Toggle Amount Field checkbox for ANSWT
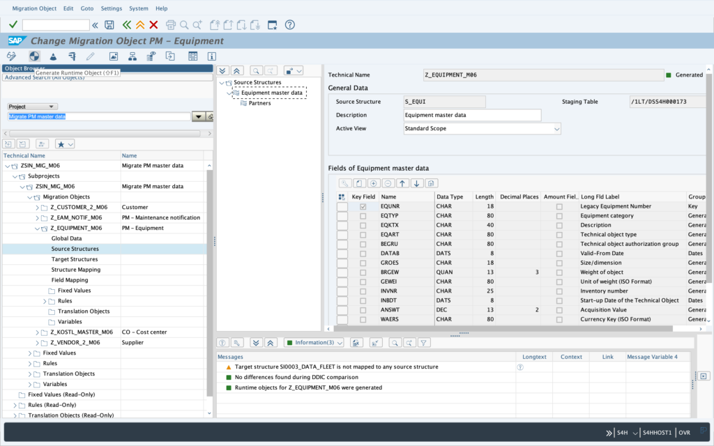 pyautogui.click(x=559, y=310)
